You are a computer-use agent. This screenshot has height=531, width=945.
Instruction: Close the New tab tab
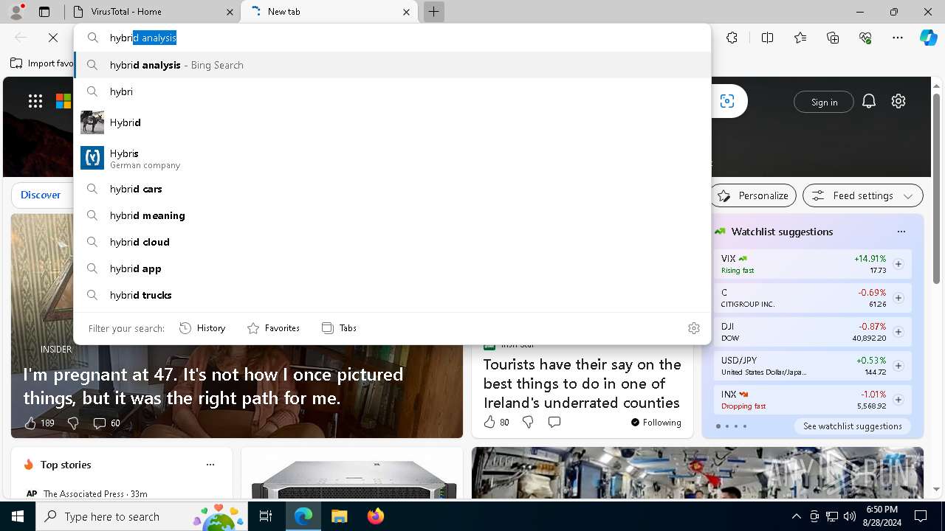pos(406,12)
